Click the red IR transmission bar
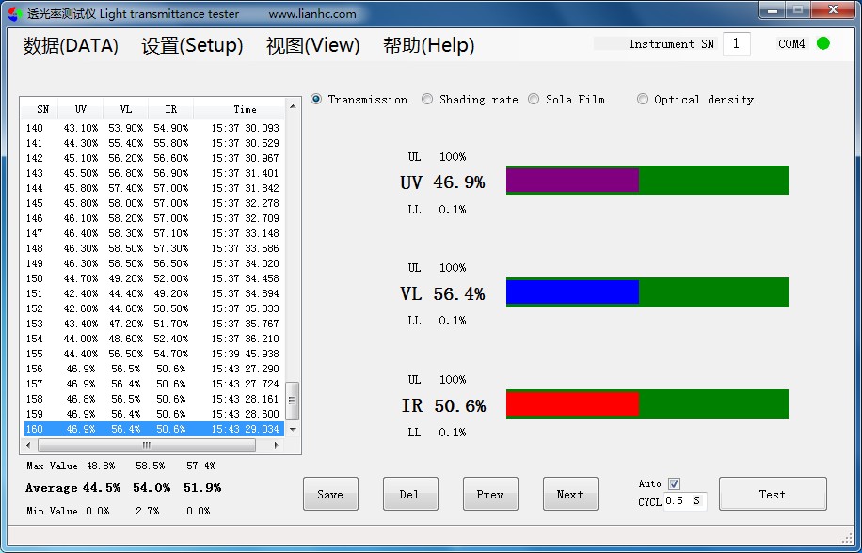Viewport: 862px width, 553px height. coord(572,404)
